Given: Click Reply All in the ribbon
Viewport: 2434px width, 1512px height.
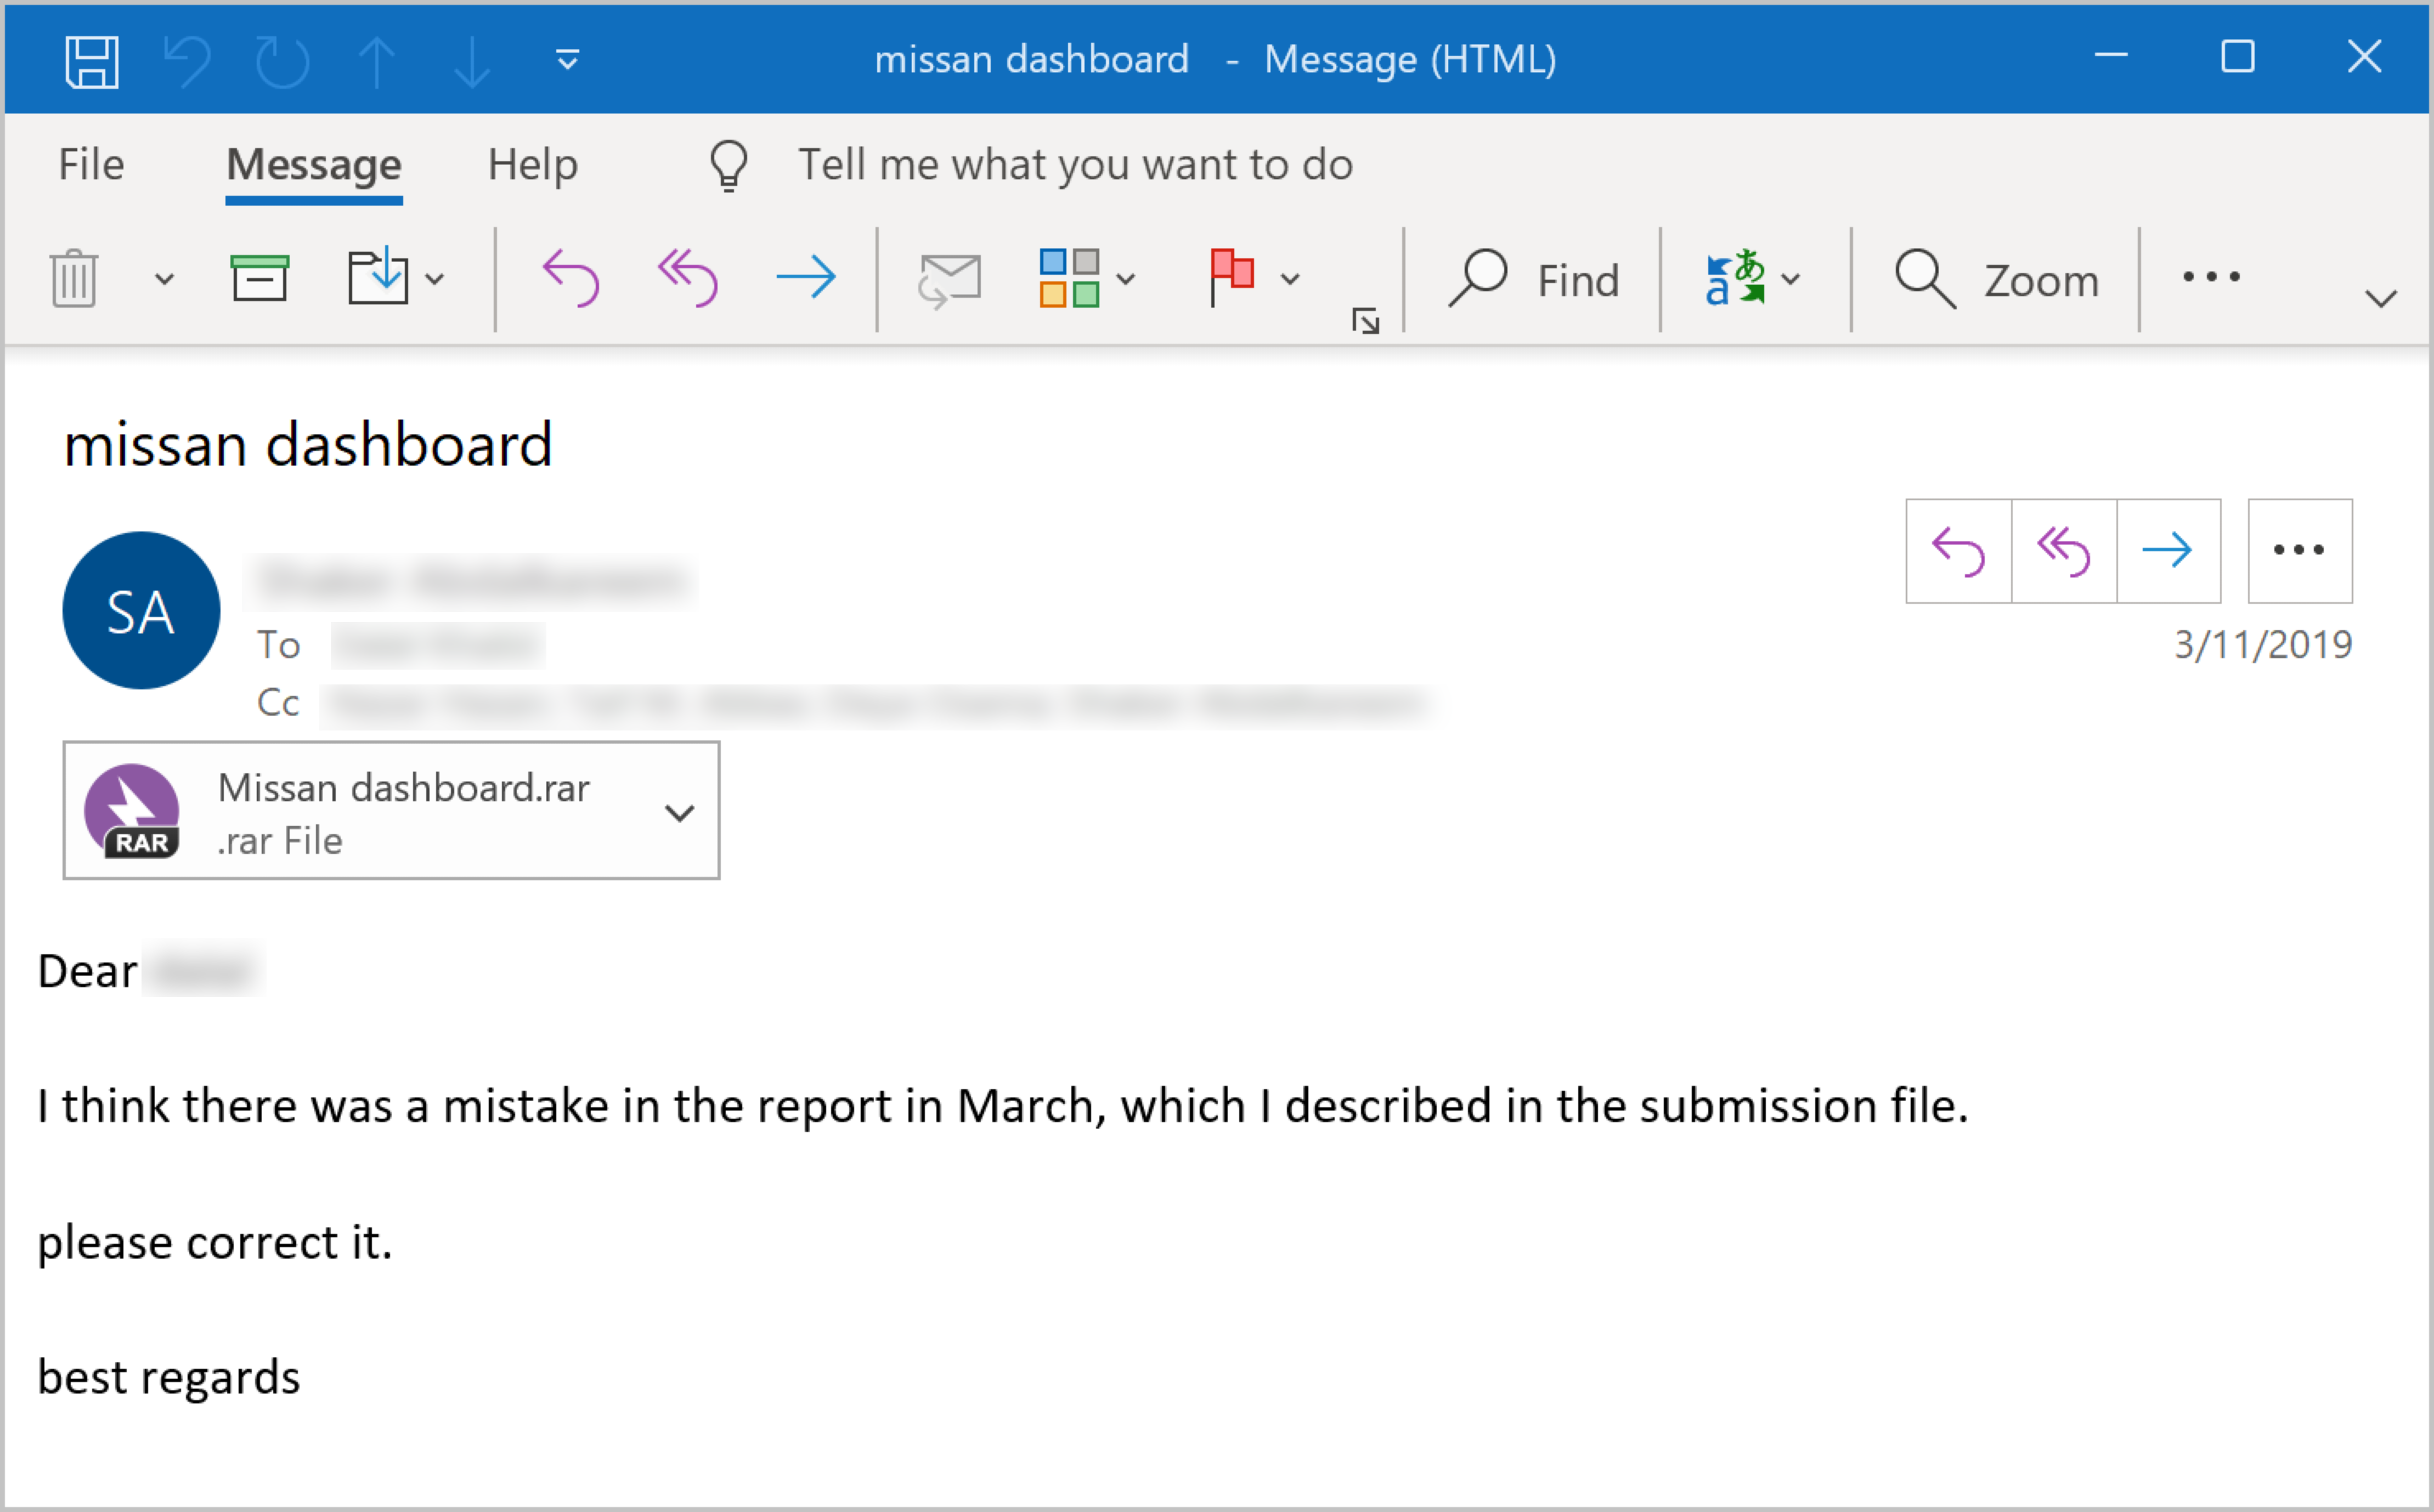Looking at the screenshot, I should click(688, 278).
